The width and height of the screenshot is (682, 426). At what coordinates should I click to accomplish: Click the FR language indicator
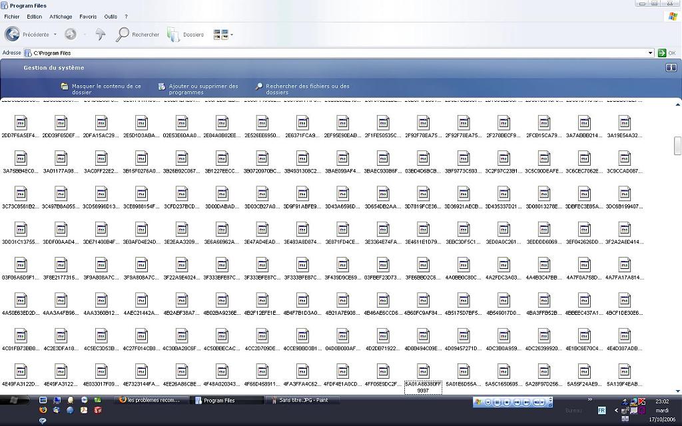[x=601, y=410]
